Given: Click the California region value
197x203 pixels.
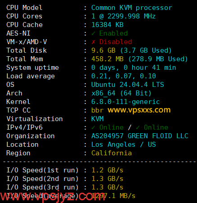Looking at the screenshot, I should pyautogui.click(x=112, y=153).
